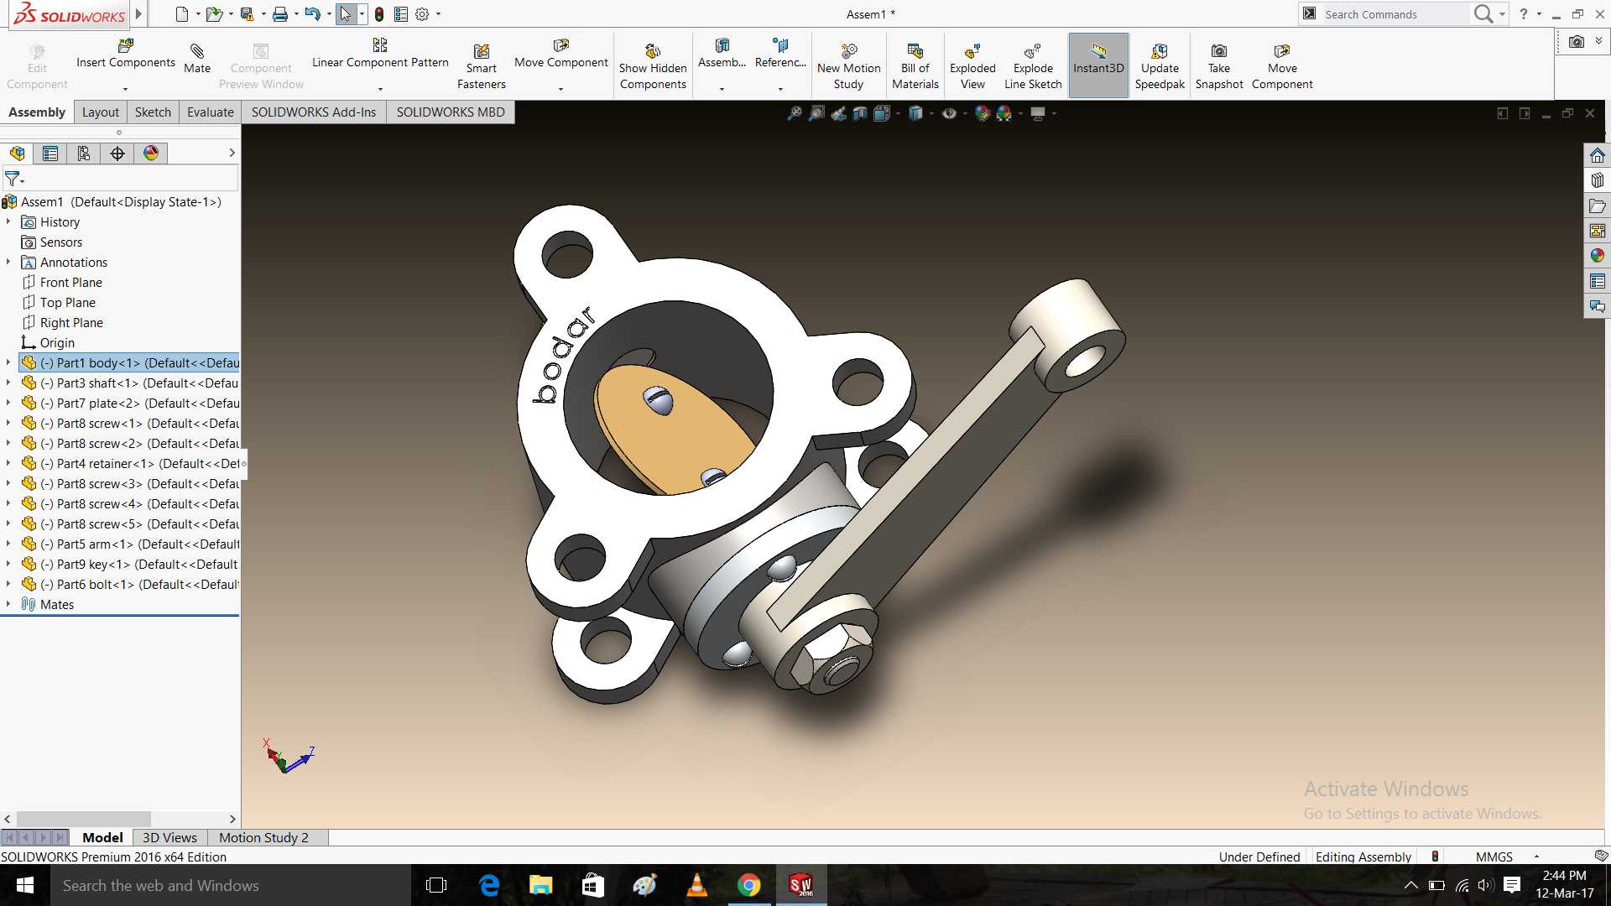Click the Save toolbar icon

click(247, 14)
